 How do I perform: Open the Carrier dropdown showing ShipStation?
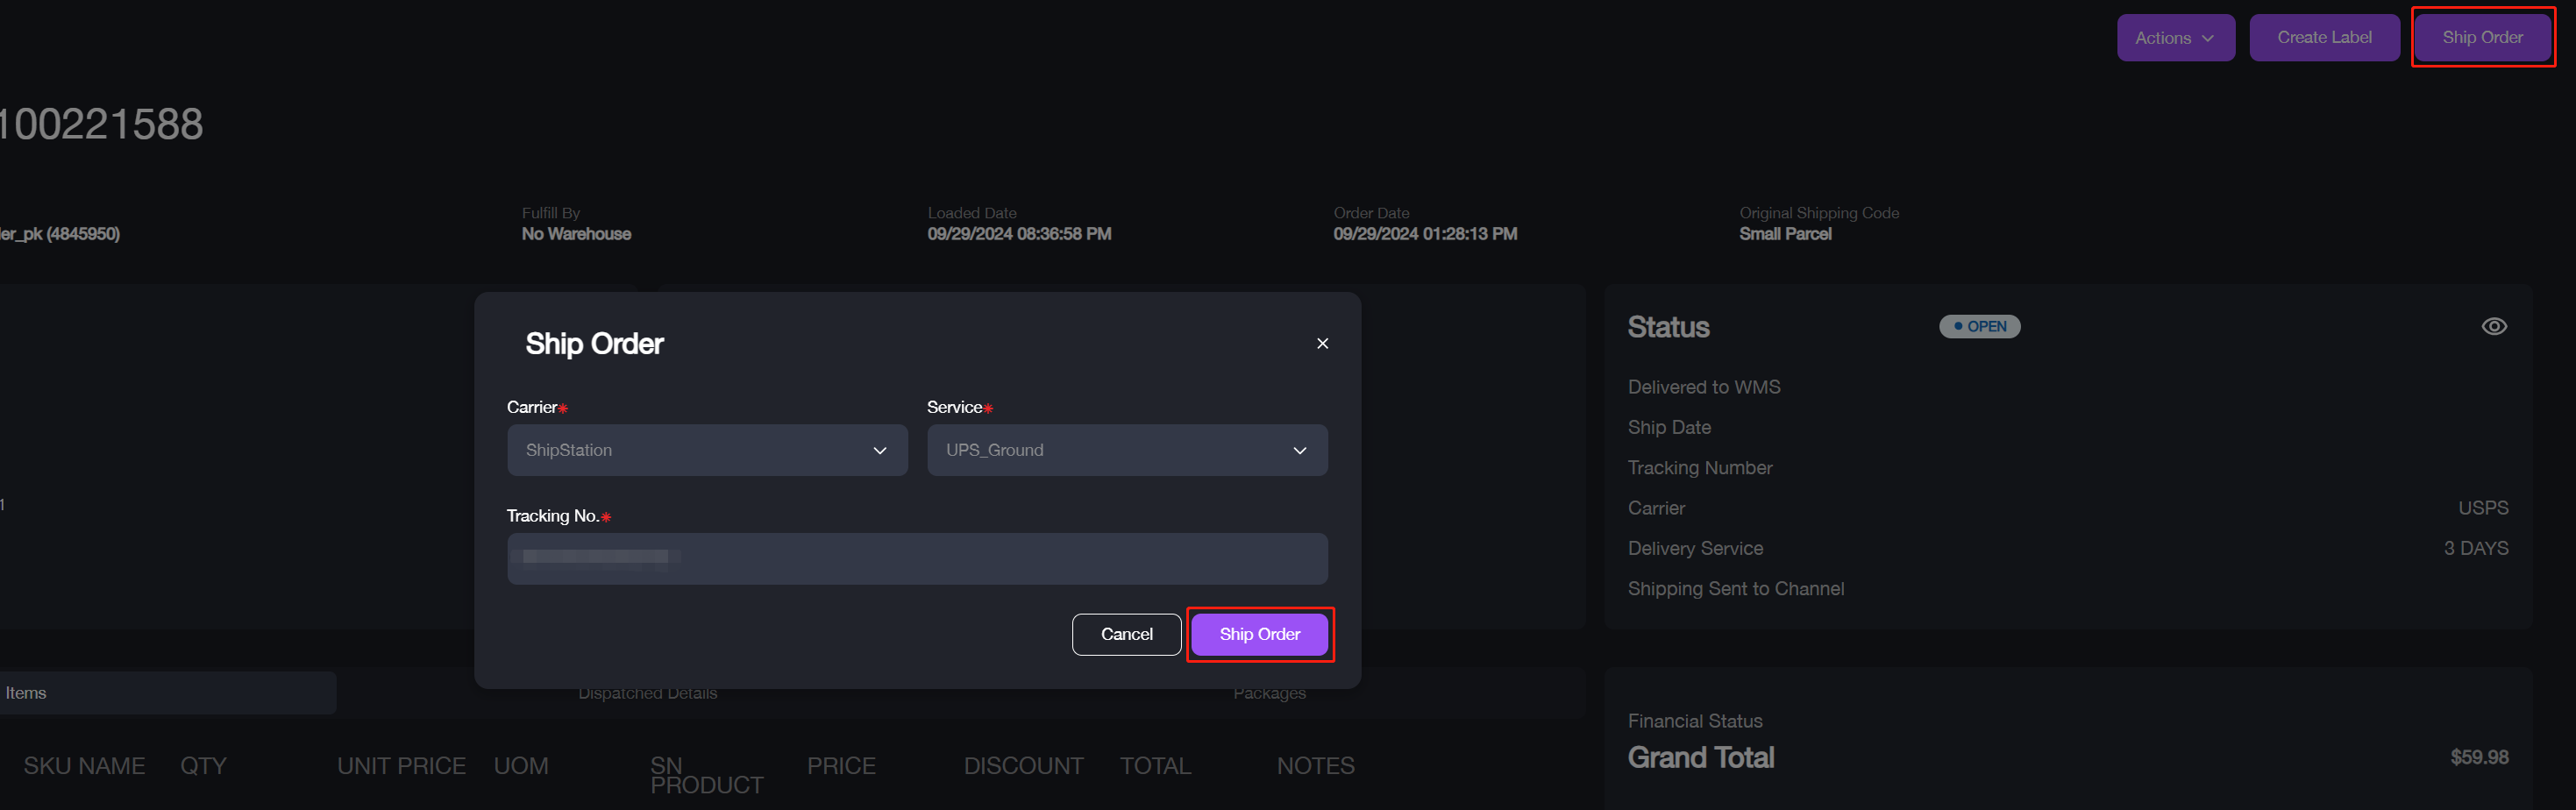707,450
